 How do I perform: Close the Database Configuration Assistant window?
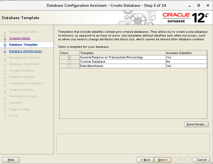208,6
